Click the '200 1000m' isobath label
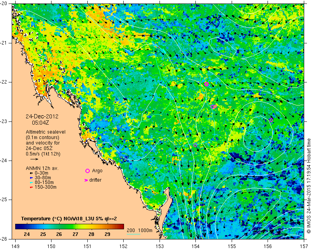 [140, 230]
